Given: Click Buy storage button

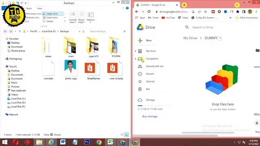Looking at the screenshot, I should (x=150, y=116).
